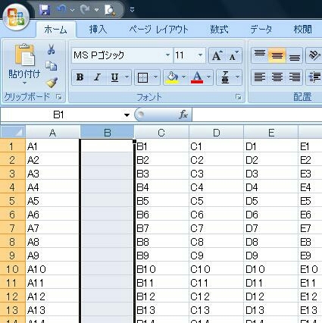Viewport: 322px width, 323px height.
Task: Open the 挿入 ribbon tab
Action: coord(98,30)
